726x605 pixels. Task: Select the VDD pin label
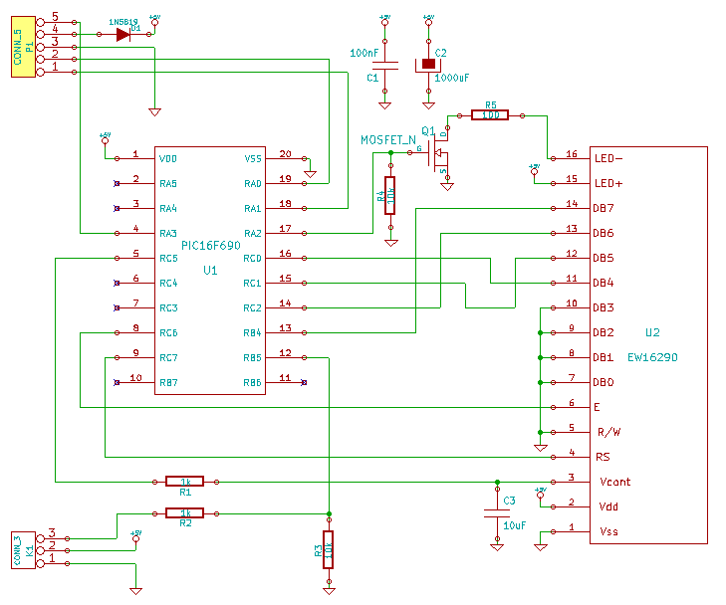[x=167, y=158]
